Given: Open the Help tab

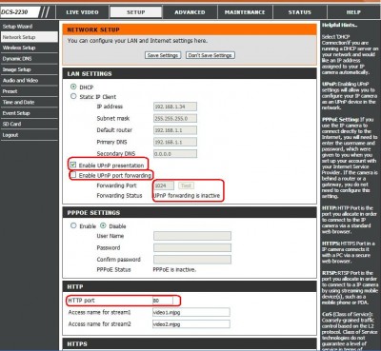Looking at the screenshot, I should [x=353, y=12].
